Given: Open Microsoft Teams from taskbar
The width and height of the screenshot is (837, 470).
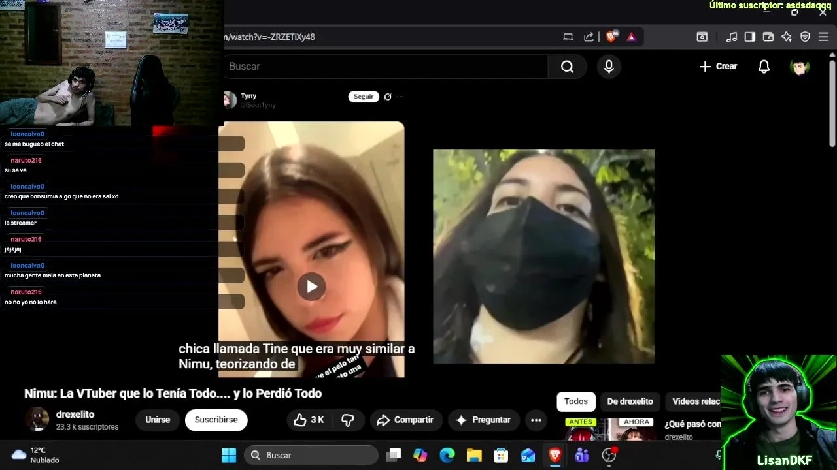Looking at the screenshot, I should (581, 456).
